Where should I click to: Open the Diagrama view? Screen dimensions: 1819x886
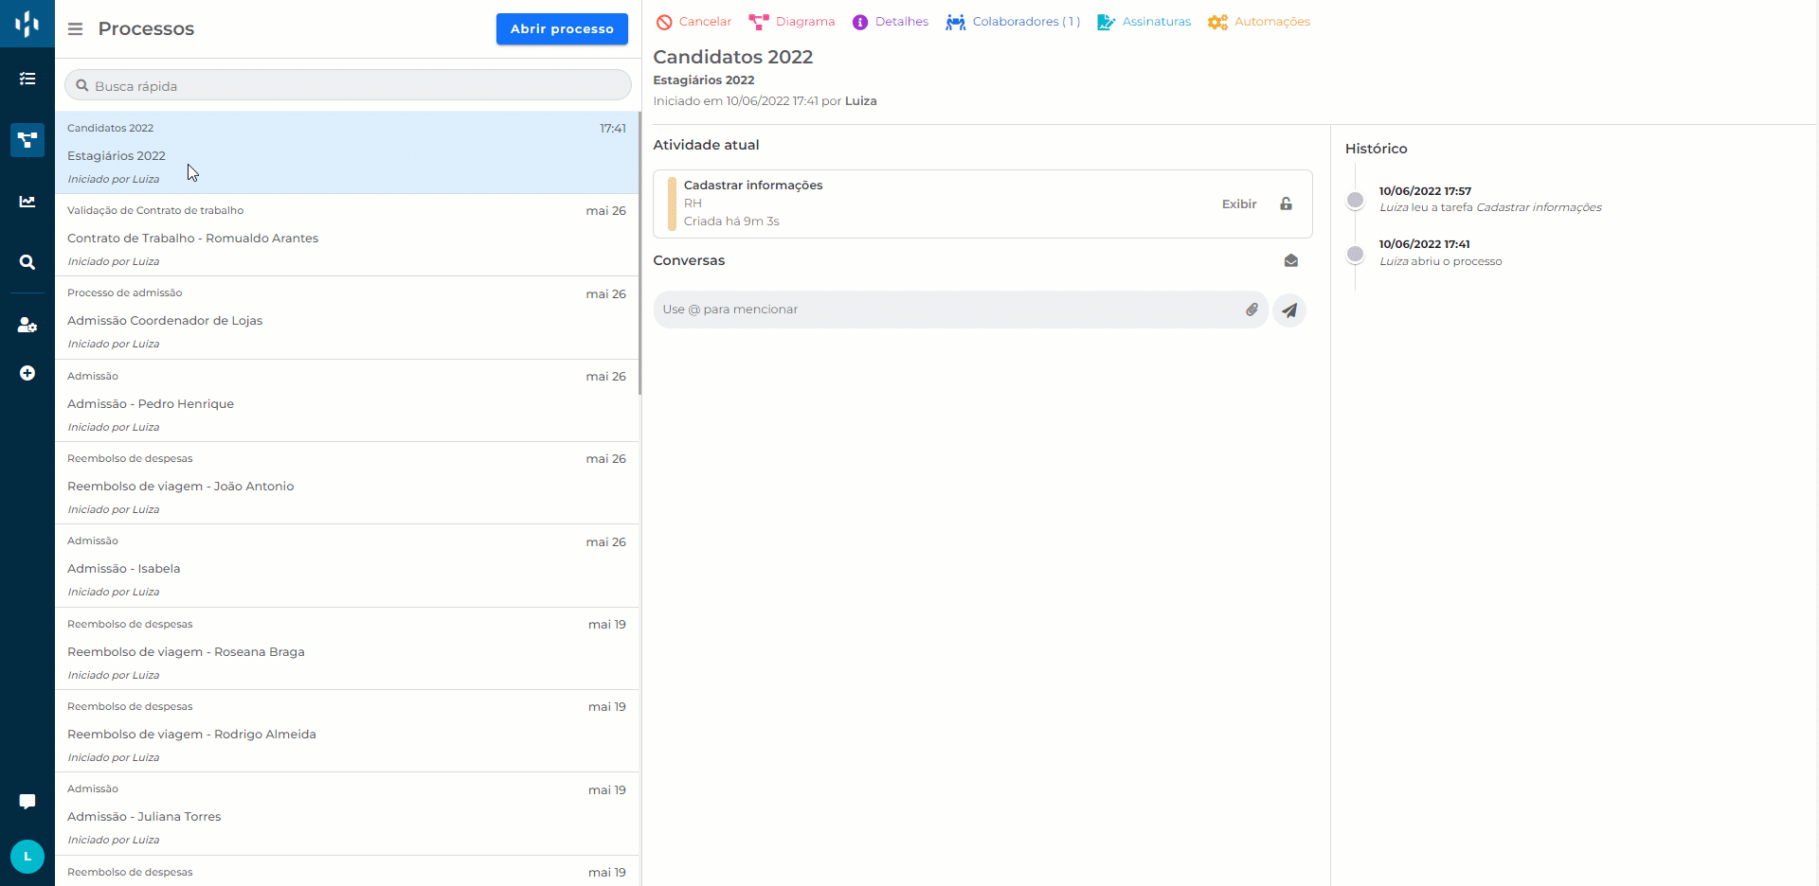(792, 22)
